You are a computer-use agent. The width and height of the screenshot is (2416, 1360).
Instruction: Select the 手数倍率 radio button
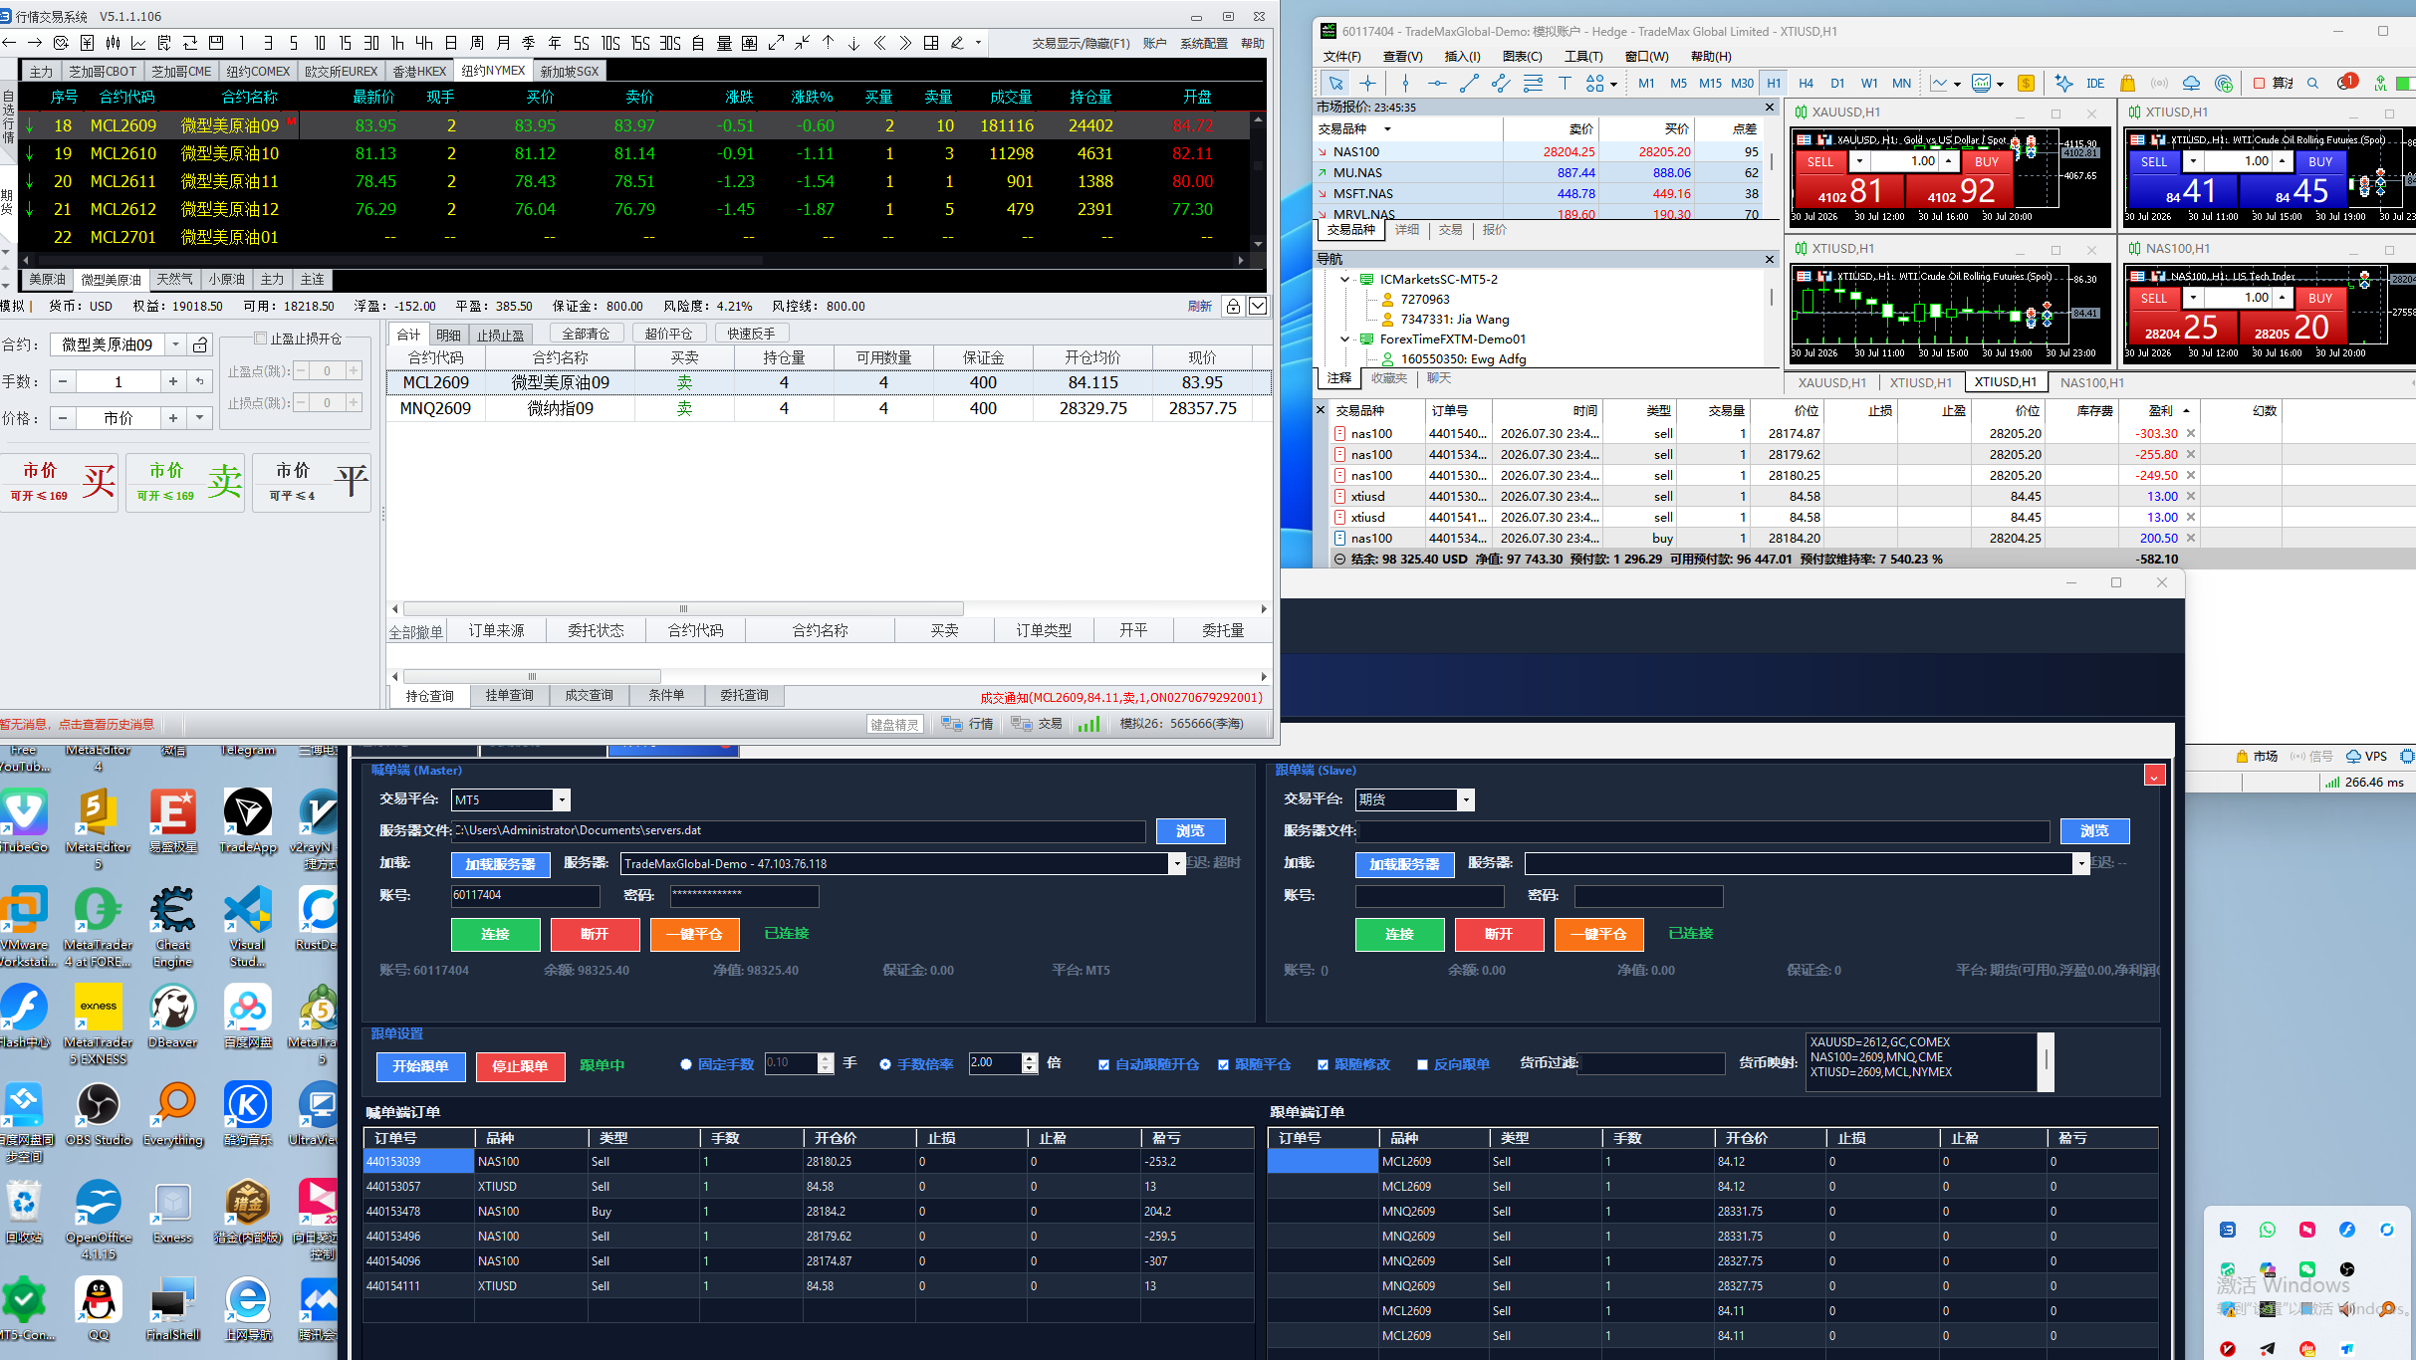tap(885, 1064)
